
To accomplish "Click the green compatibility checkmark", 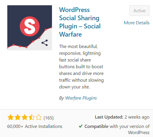I will 81,126.
